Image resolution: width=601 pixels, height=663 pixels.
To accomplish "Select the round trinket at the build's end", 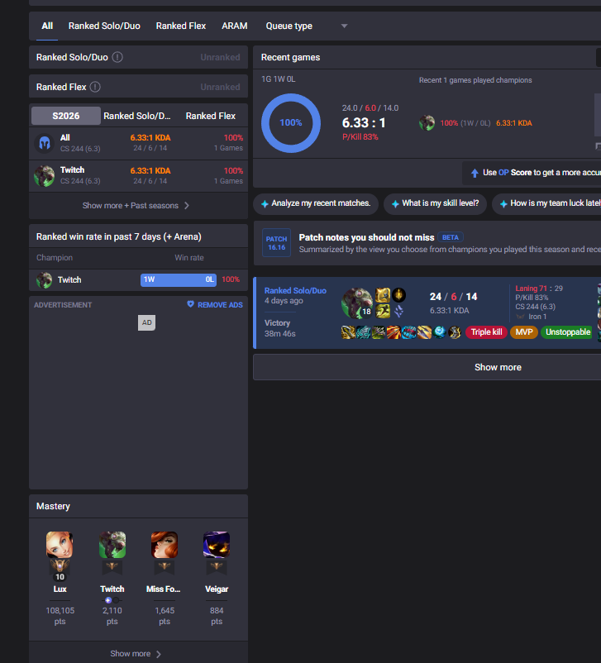I will click(455, 332).
